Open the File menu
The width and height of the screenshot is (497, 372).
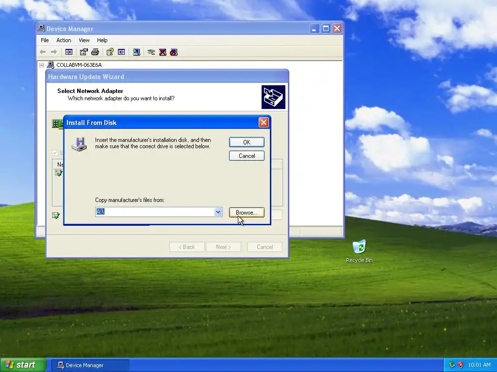45,40
